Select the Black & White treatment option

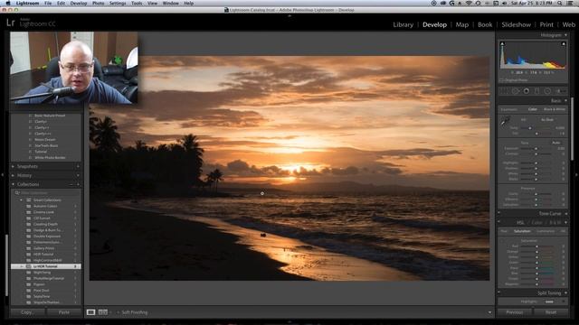(555, 109)
